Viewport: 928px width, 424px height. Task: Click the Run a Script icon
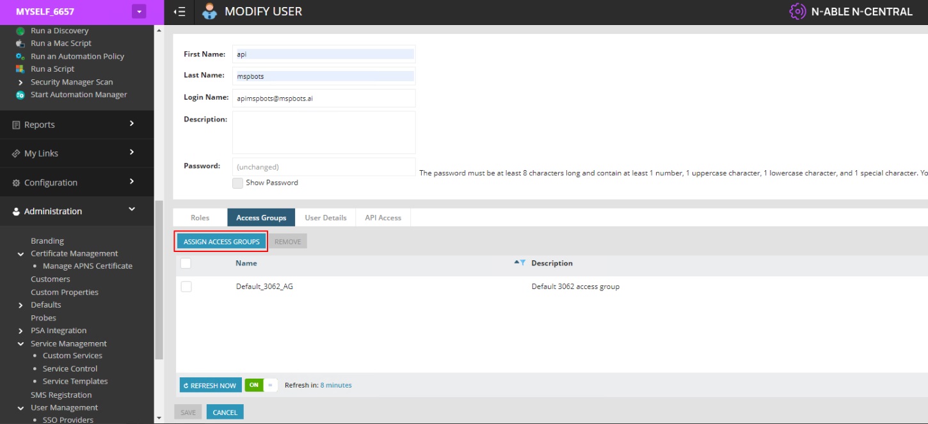[x=20, y=69]
